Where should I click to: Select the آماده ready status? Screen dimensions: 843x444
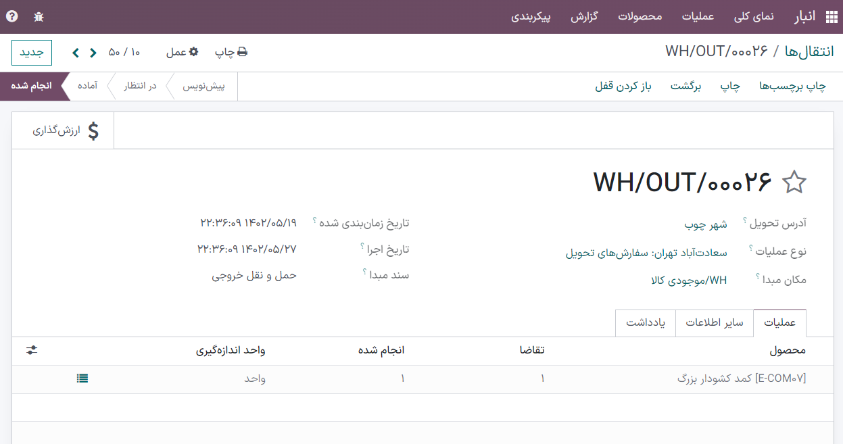coord(88,87)
